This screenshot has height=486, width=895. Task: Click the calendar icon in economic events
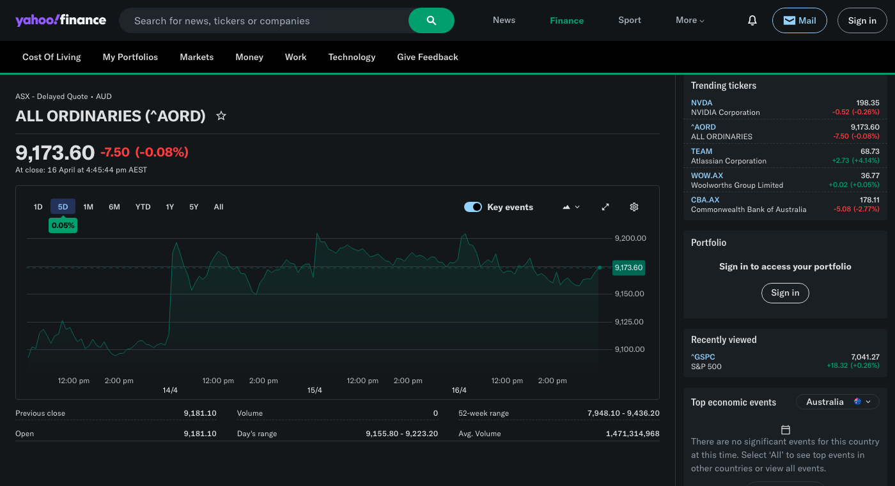[786, 430]
